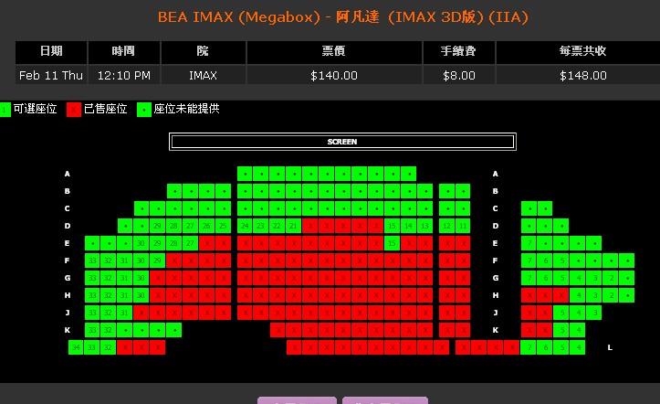Select seat 30 in row F
The image size is (660, 404).
tap(141, 260)
